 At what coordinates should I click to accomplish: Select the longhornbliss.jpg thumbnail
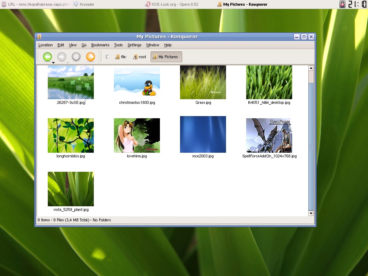[71, 135]
